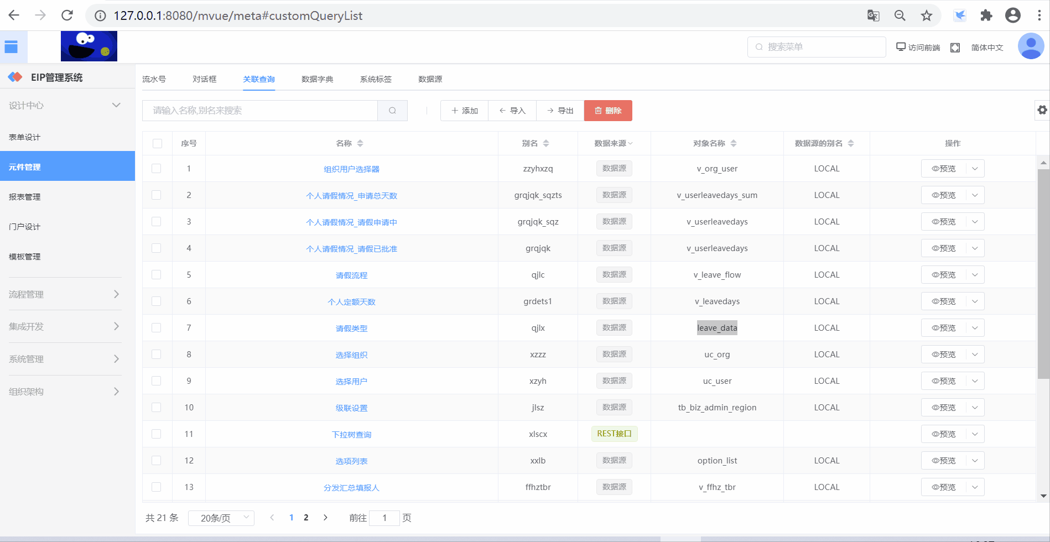The height and width of the screenshot is (542, 1050).
Task: Open the 20条/页 page size dropdown
Action: tap(221, 518)
